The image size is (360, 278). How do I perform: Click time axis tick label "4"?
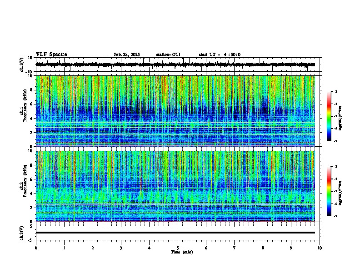pos(149,248)
